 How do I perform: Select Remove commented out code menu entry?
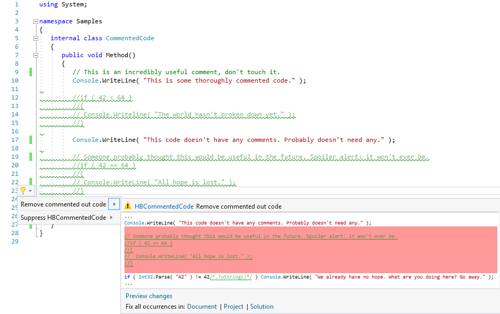pos(63,204)
